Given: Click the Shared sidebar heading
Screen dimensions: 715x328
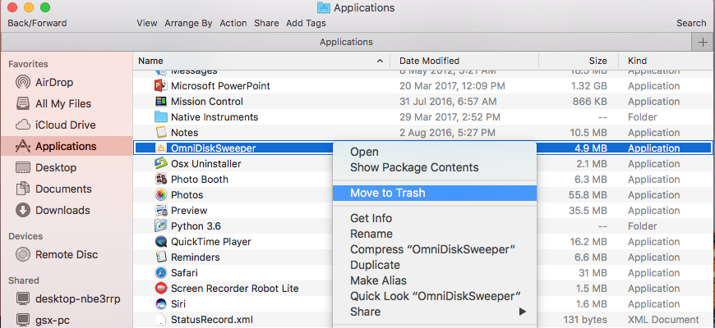Looking at the screenshot, I should (24, 280).
